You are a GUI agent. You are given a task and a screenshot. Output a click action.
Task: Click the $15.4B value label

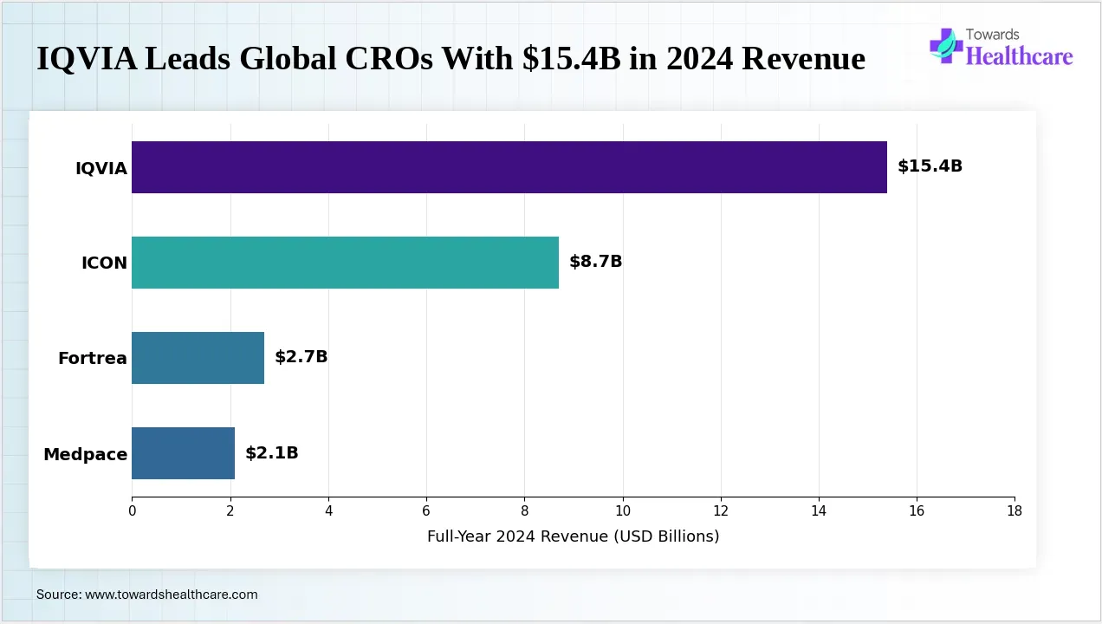pos(930,166)
